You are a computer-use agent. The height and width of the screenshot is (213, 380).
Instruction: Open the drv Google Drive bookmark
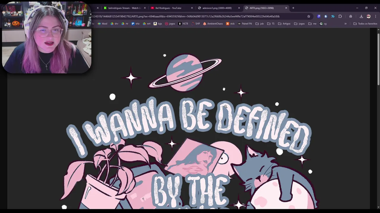coord(114,24)
